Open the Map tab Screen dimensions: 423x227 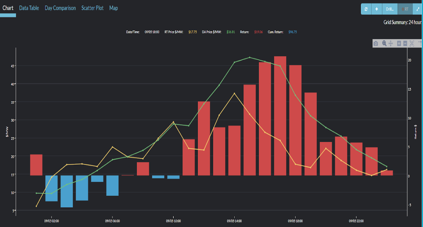pyautogui.click(x=114, y=8)
